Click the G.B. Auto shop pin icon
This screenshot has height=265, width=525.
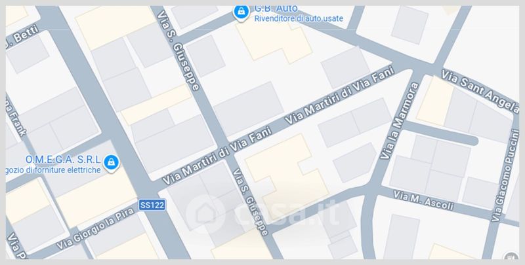pos(241,12)
